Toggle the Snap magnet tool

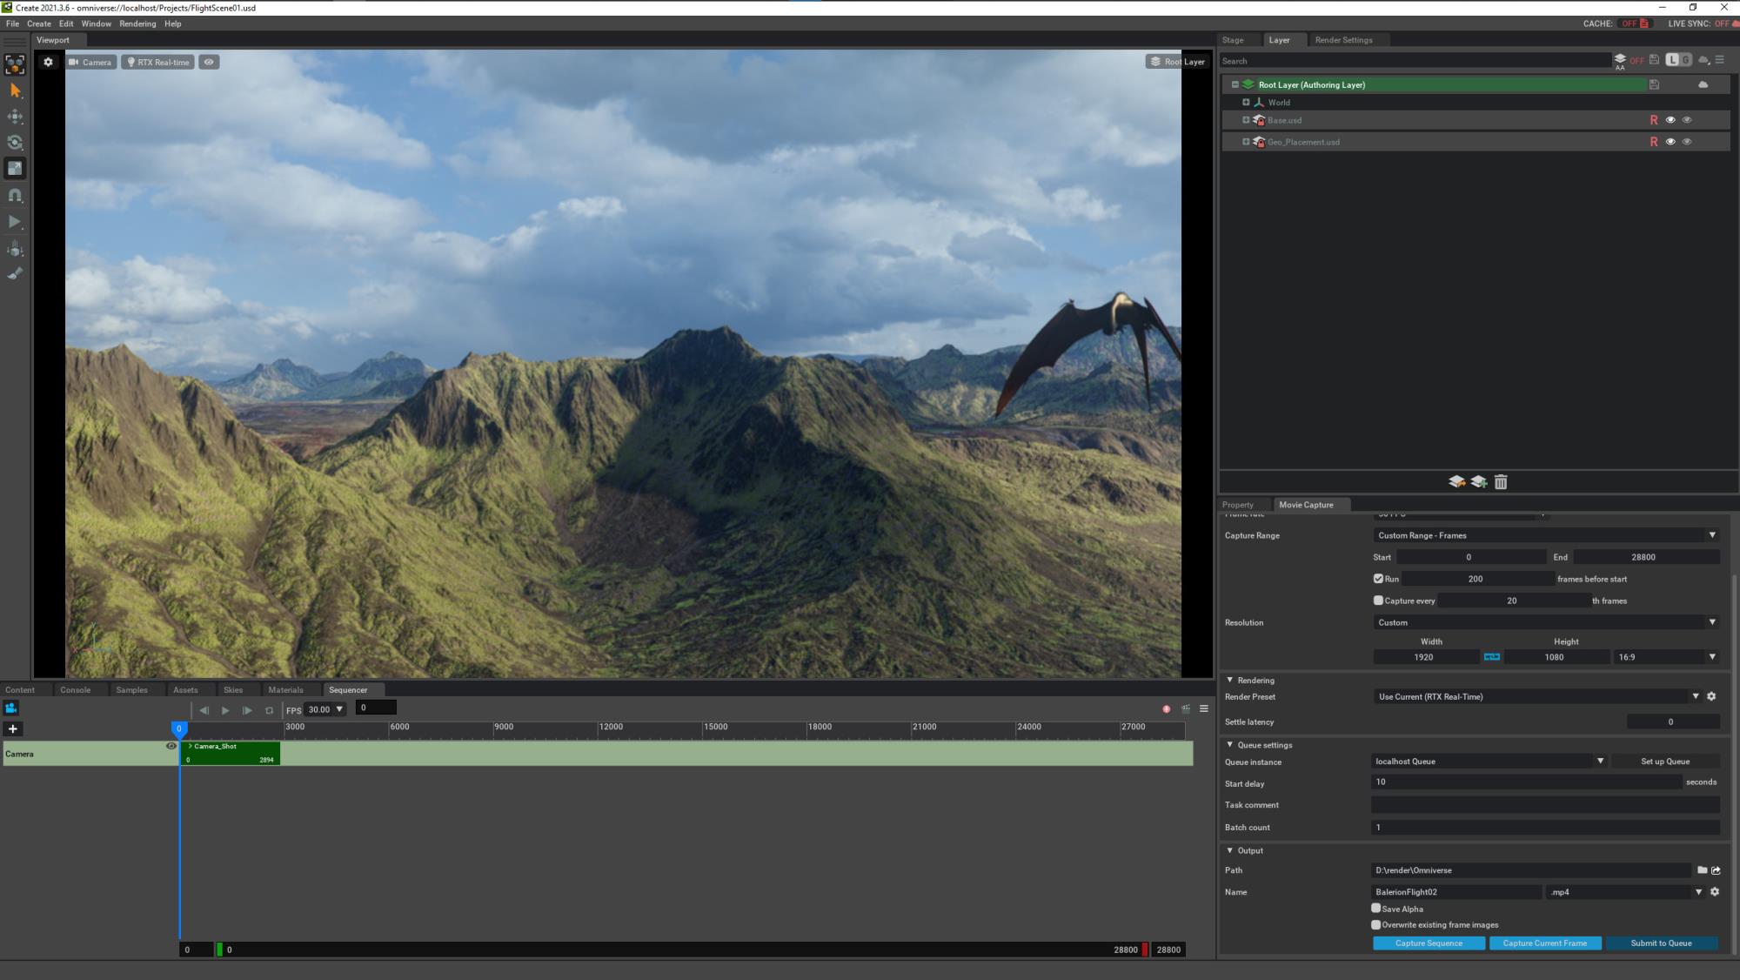coord(15,196)
